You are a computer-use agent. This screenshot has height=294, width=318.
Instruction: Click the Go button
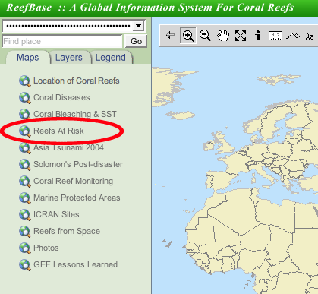[136, 41]
